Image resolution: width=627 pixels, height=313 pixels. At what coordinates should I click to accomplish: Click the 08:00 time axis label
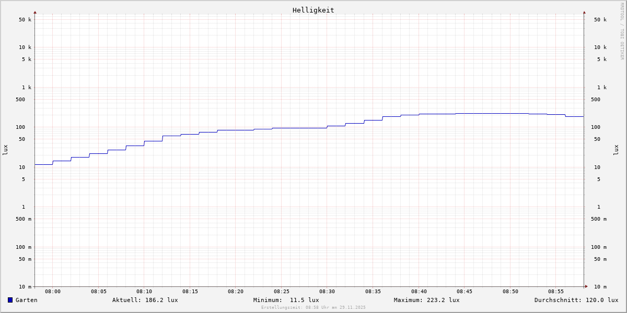pyautogui.click(x=53, y=292)
